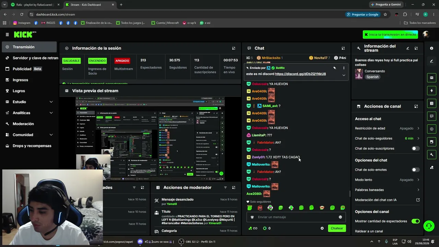Click the stream preview widget icon in right toolbar
This screenshot has width=439, height=247.
(431, 78)
